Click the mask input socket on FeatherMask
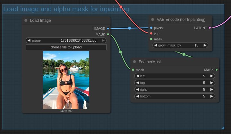 click(133, 70)
